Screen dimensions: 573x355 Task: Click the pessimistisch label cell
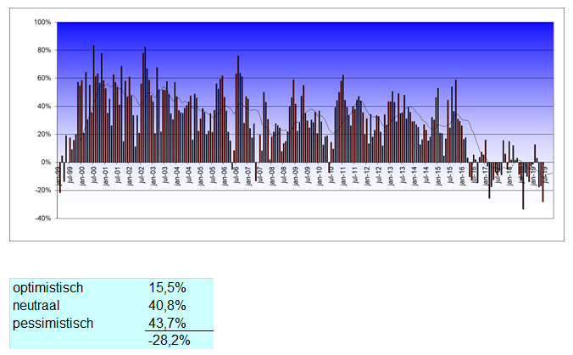pyautogui.click(x=53, y=323)
